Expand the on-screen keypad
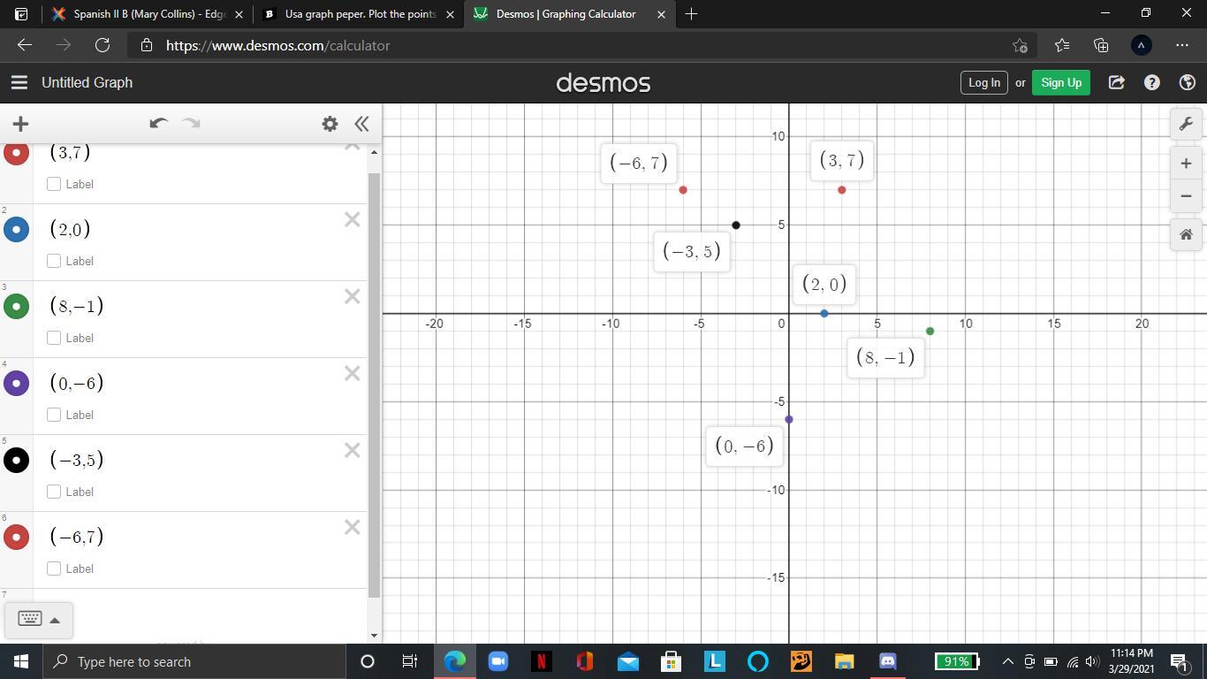The width and height of the screenshot is (1207, 679). [38, 619]
